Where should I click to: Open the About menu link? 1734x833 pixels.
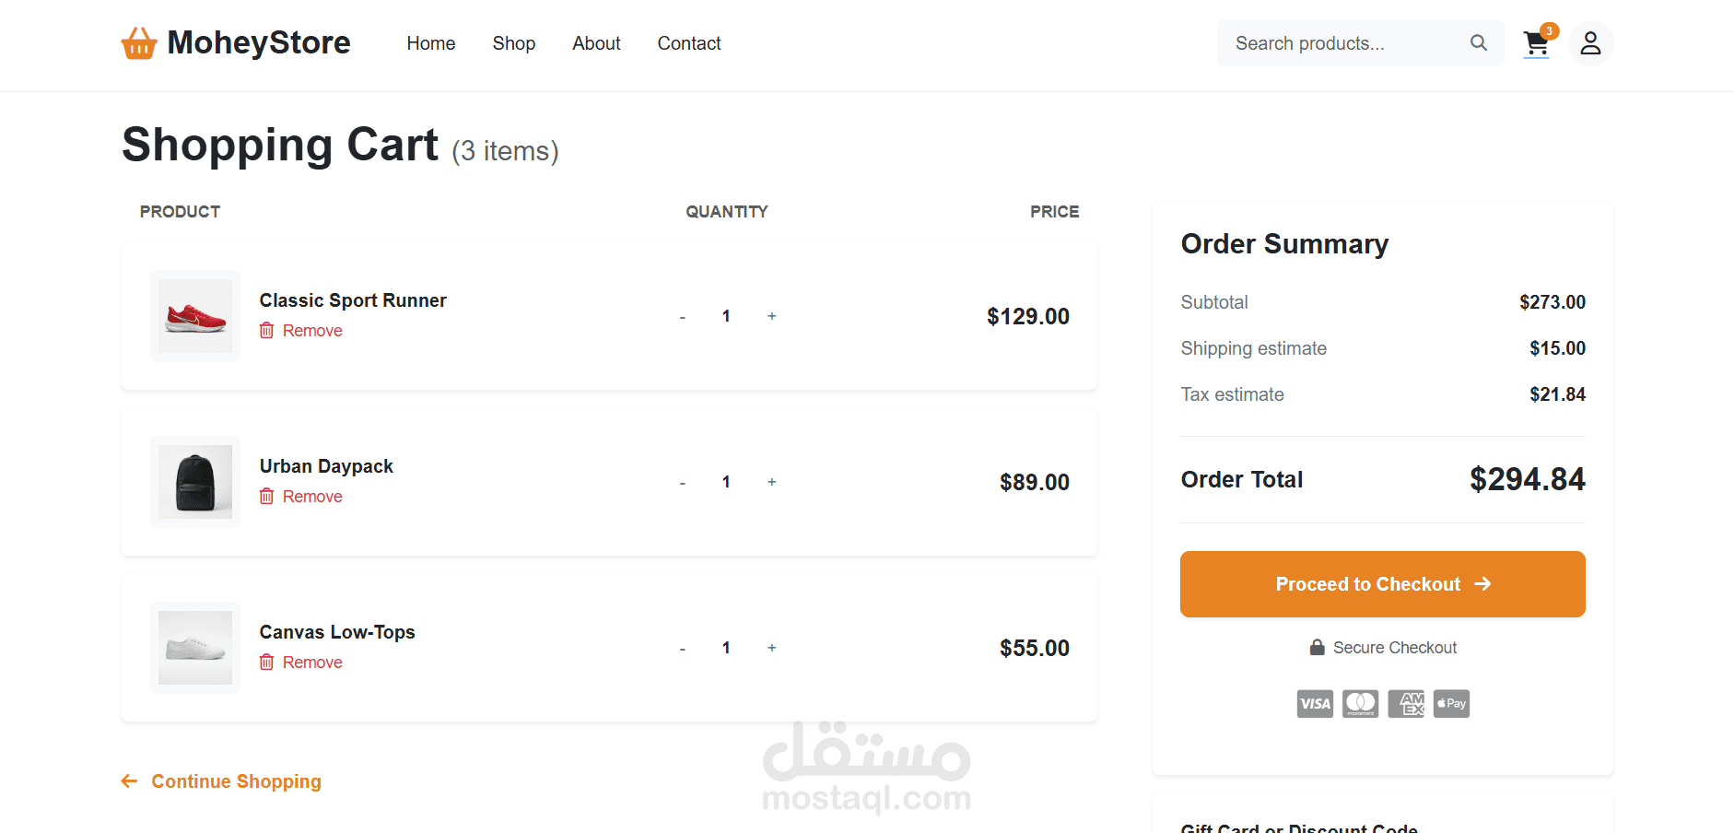point(596,43)
